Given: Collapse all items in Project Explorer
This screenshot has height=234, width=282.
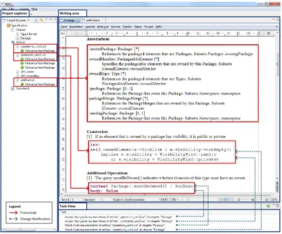Looking at the screenshot, I should 36,20.
